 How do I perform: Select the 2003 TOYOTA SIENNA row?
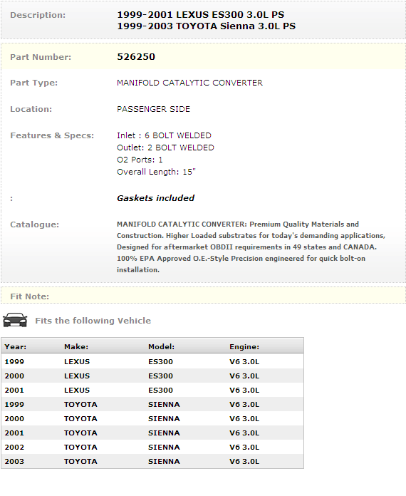click(x=152, y=461)
